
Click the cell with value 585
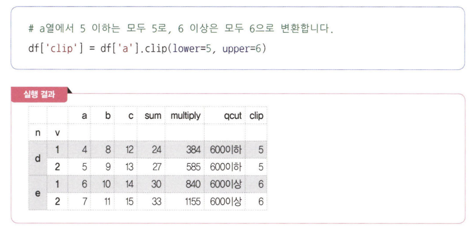(x=184, y=167)
